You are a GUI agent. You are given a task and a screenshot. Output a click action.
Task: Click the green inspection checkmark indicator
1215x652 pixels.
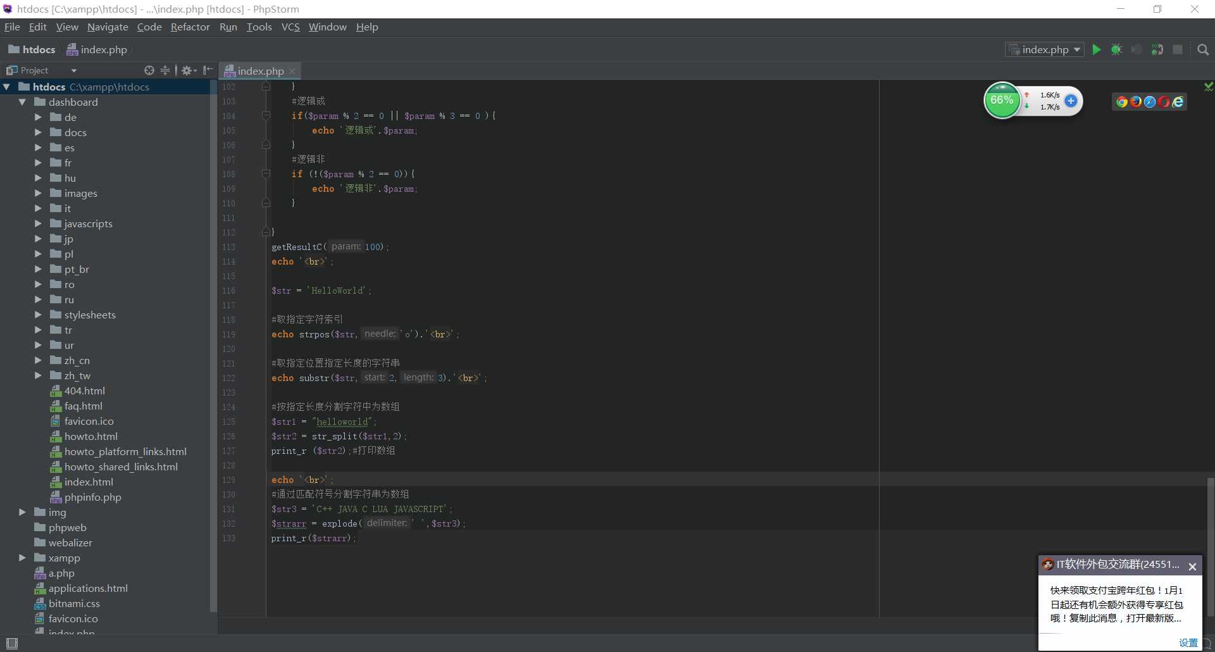[x=1209, y=86]
